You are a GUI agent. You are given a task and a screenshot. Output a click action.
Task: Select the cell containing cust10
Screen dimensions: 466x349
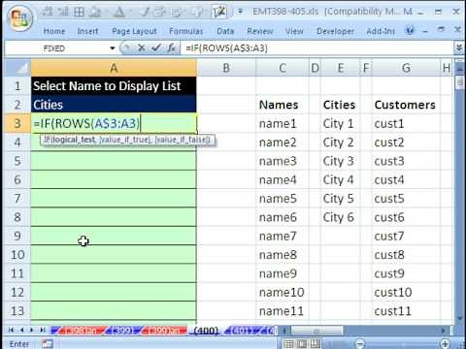click(406, 292)
